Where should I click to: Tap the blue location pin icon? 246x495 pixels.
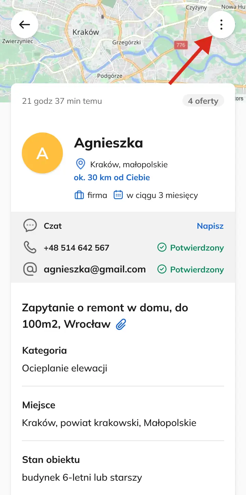pyautogui.click(x=80, y=164)
